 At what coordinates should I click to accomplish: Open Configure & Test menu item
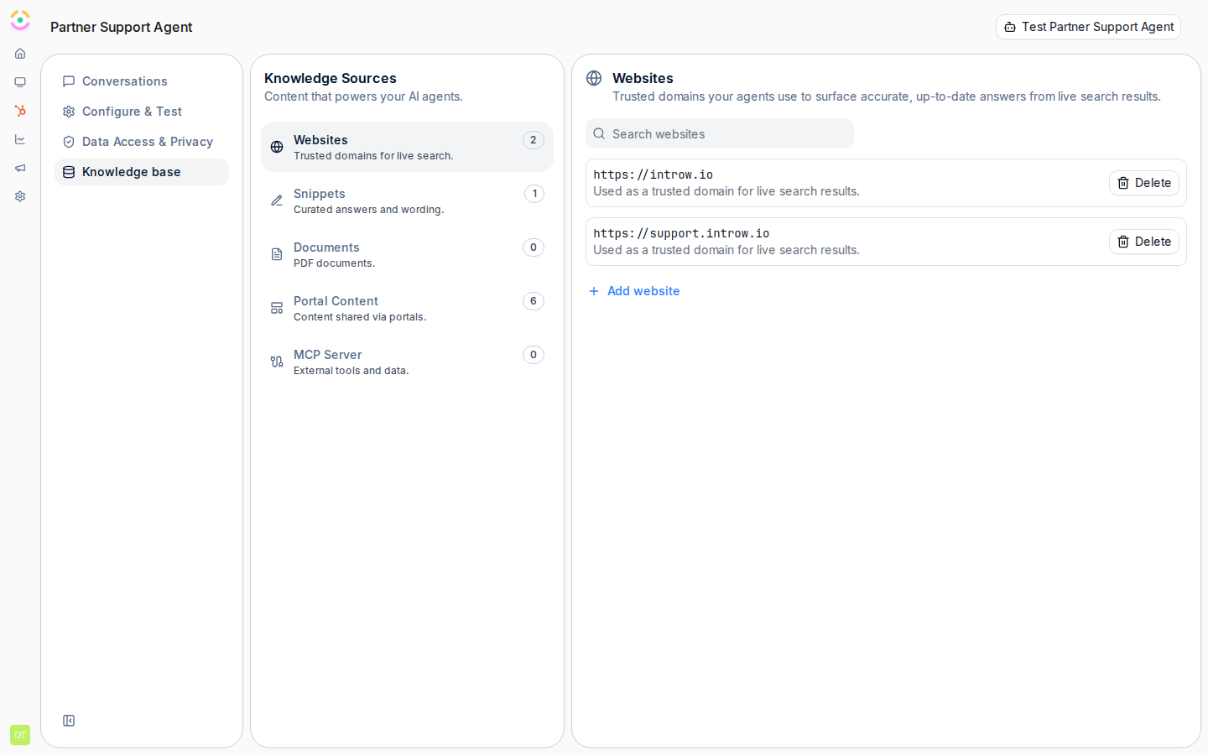(x=142, y=112)
